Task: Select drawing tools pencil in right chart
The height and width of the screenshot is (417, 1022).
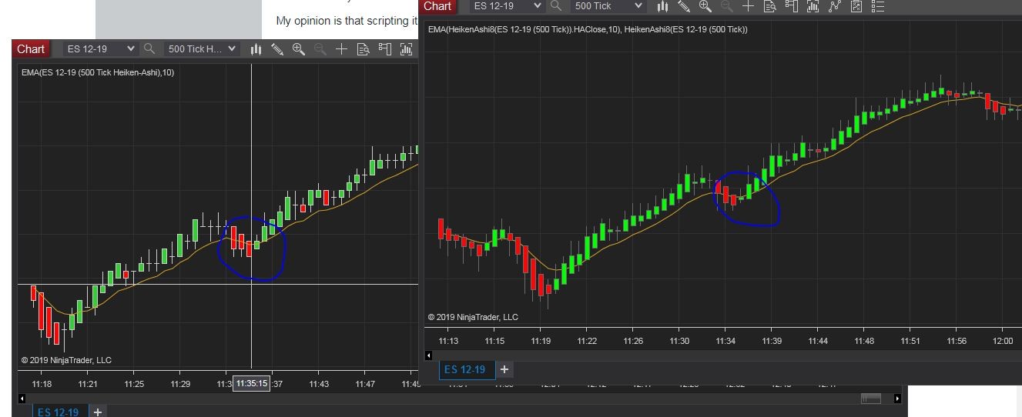Action: click(684, 6)
